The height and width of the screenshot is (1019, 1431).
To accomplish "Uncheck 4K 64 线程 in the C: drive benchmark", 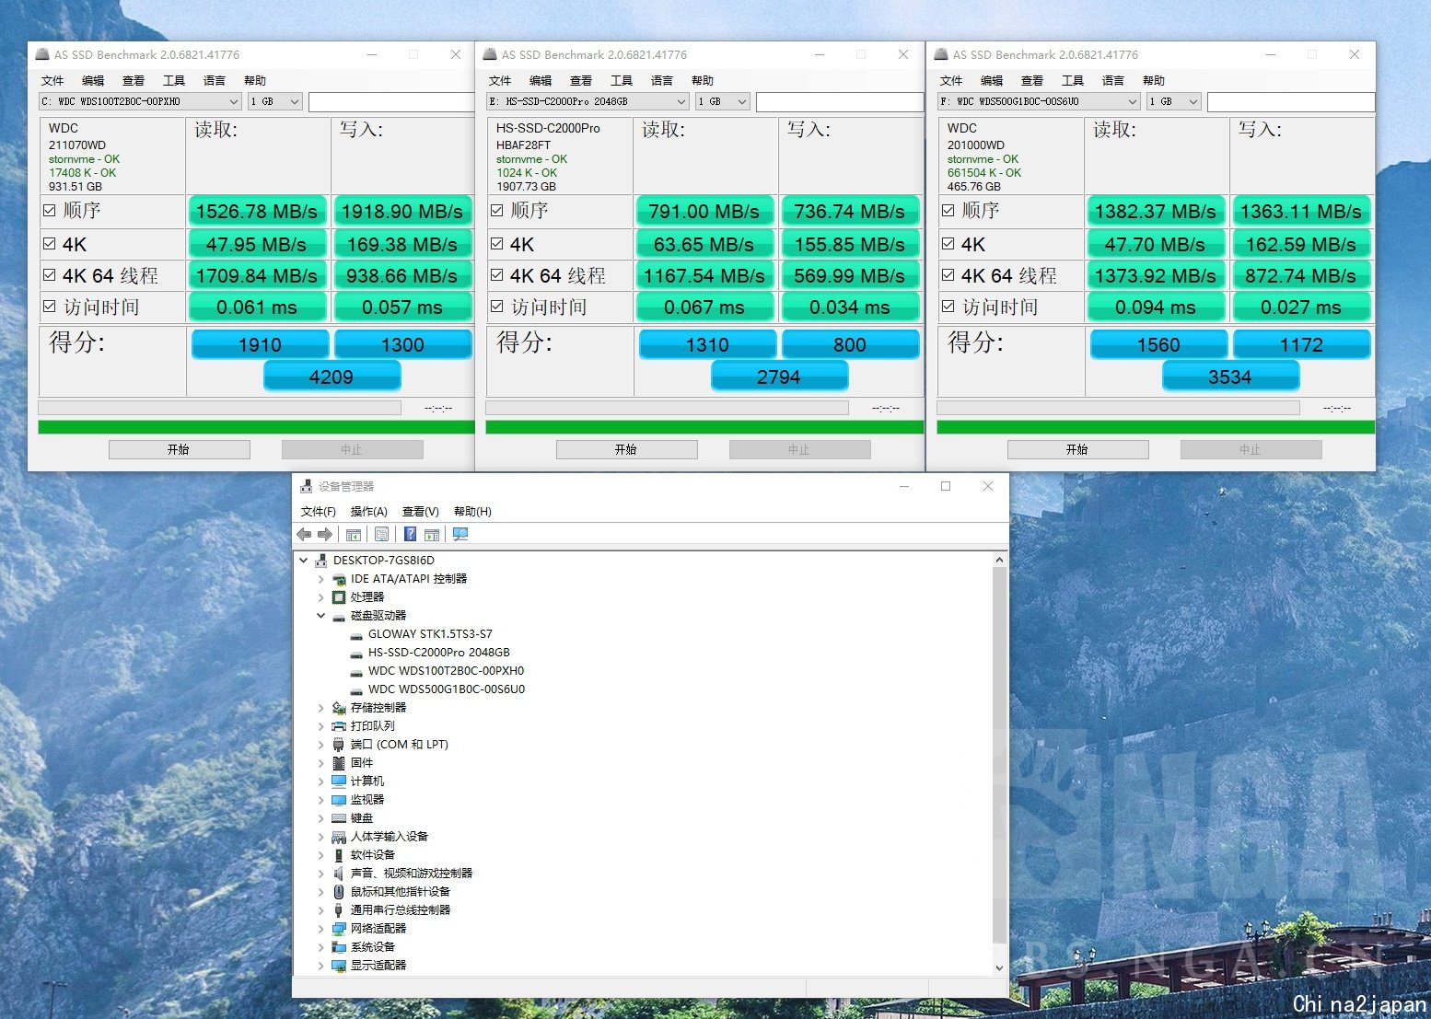I will (50, 274).
